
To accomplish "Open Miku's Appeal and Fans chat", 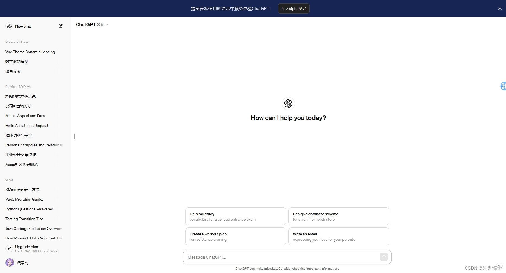I will pos(34,116).
